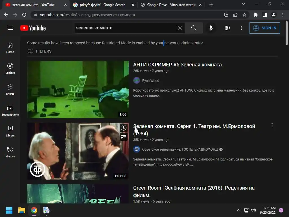Viewport: 289px width, 217px height.
Task: Open the Green Room review video title
Action: [194, 191]
